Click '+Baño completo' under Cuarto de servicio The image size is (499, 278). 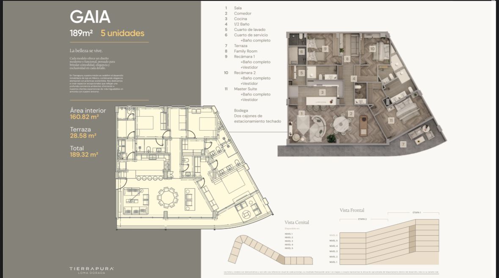[x=255, y=41]
